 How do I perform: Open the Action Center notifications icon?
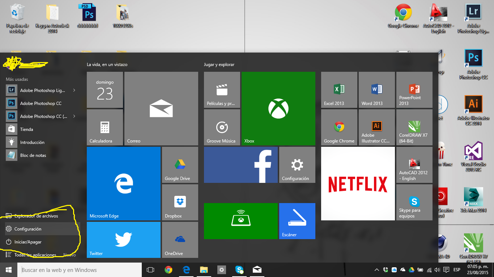point(446,270)
